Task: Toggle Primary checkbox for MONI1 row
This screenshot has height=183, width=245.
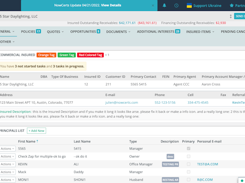Action: [188, 180]
